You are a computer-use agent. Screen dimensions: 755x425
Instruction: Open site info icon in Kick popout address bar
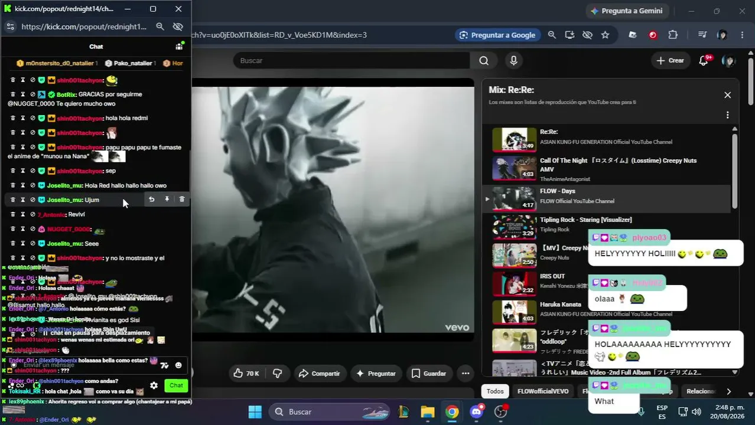[10, 27]
